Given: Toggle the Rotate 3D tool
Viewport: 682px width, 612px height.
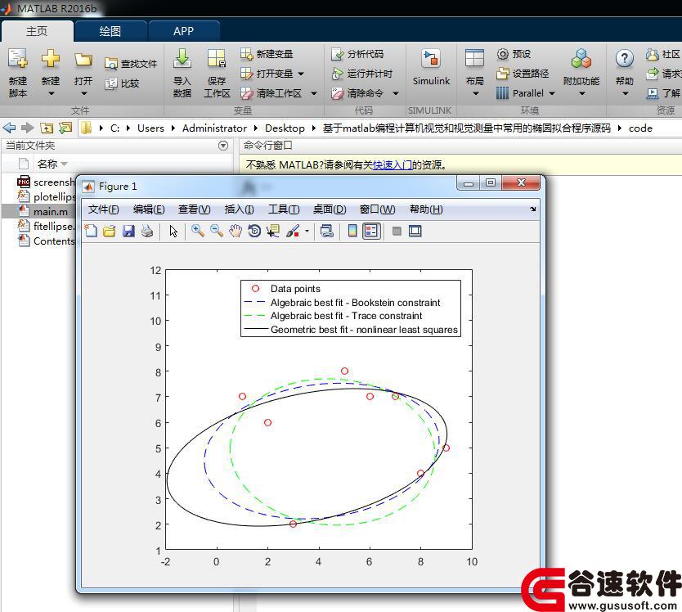Looking at the screenshot, I should click(x=254, y=231).
